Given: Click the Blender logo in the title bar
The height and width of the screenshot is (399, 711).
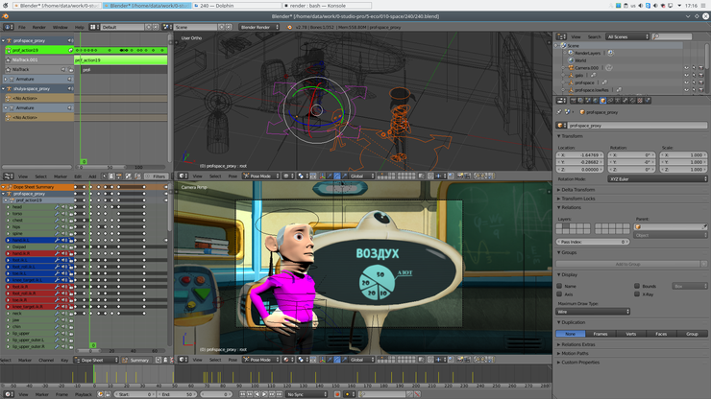Looking at the screenshot, I should coord(6,16).
